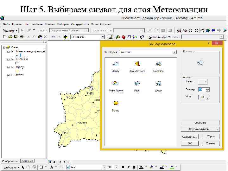Open the Вставка menu
Image resolution: width=228 pixels, height=171 pixels.
tap(50, 24)
